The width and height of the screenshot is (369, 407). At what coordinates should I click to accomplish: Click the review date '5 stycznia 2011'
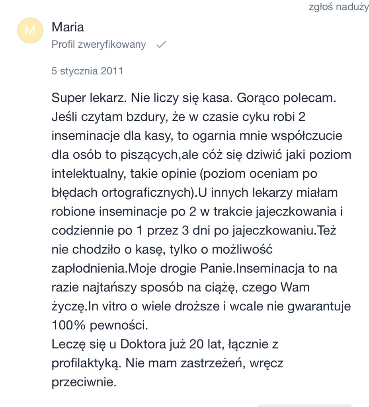87,71
